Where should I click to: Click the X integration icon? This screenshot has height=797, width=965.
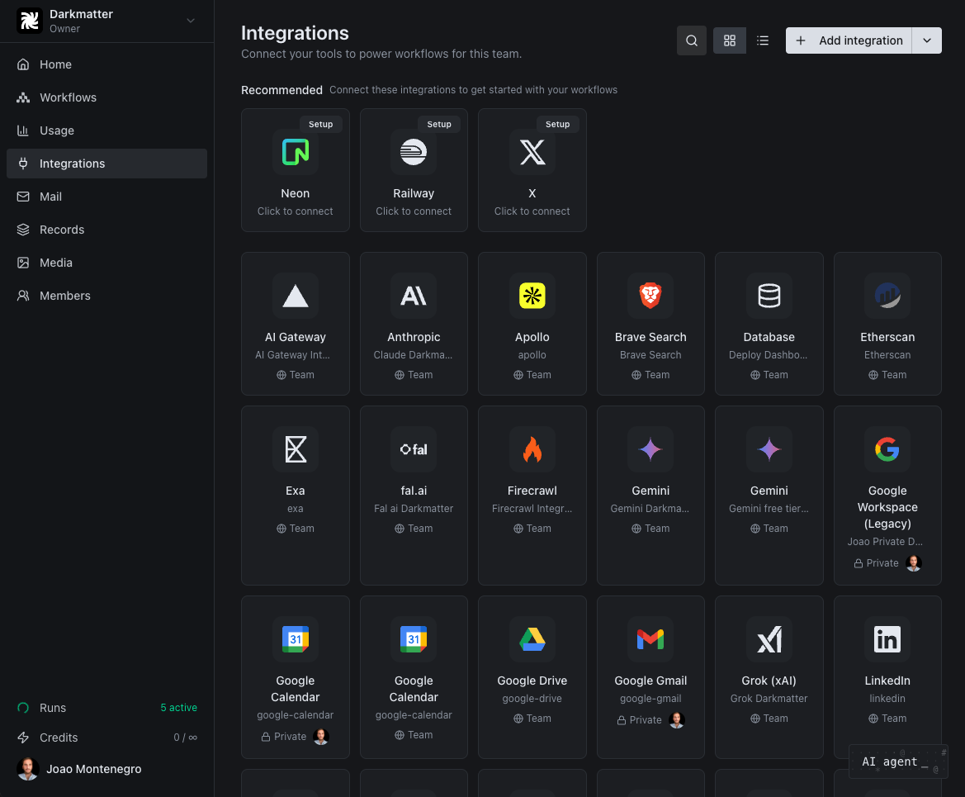click(x=532, y=152)
